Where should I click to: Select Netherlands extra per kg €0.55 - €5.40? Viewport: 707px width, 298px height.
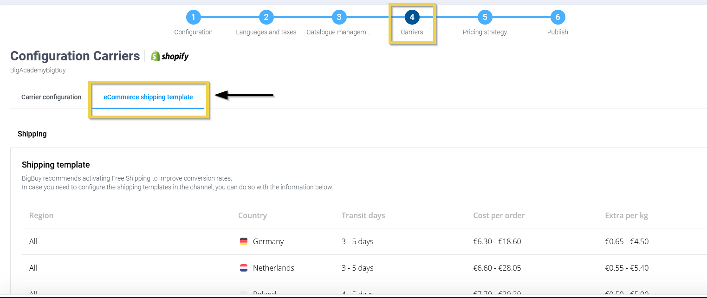click(627, 268)
